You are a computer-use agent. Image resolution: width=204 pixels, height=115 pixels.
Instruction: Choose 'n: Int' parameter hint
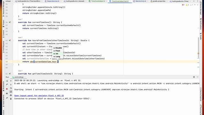[x=58, y=54]
